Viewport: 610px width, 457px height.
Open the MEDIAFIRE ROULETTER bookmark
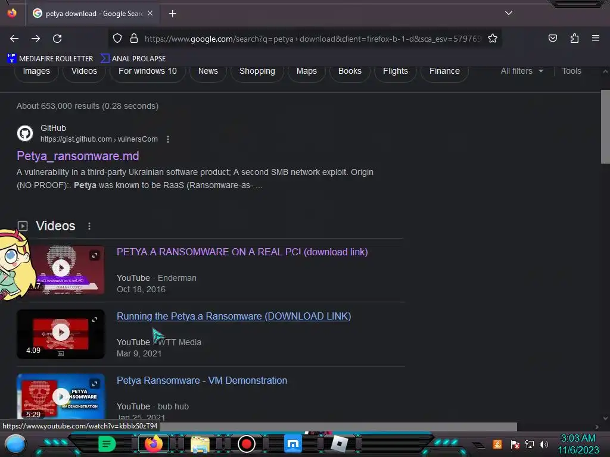(x=50, y=59)
